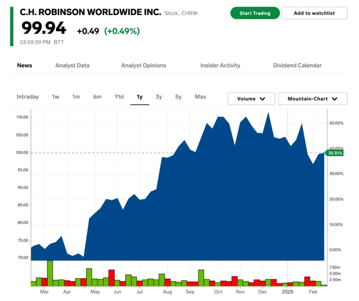Click the 38.30% current value marker
This screenshot has height=301, width=359.
click(x=335, y=153)
